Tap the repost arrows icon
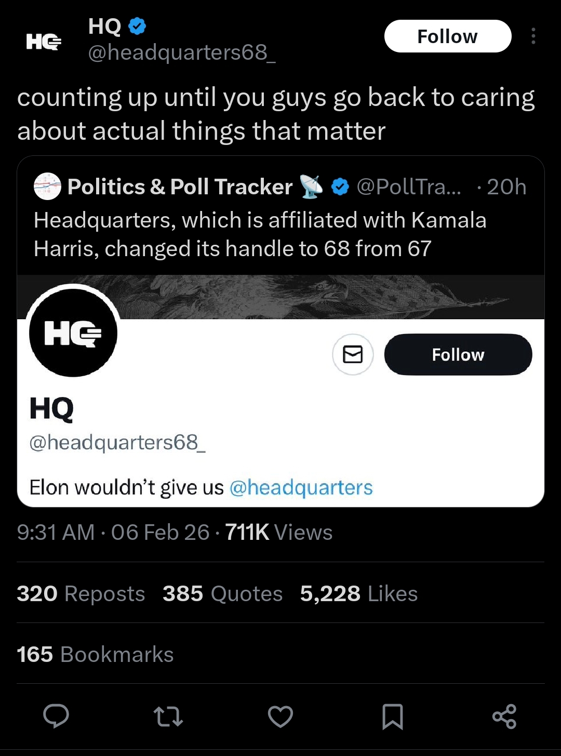Image resolution: width=561 pixels, height=756 pixels. 168,716
